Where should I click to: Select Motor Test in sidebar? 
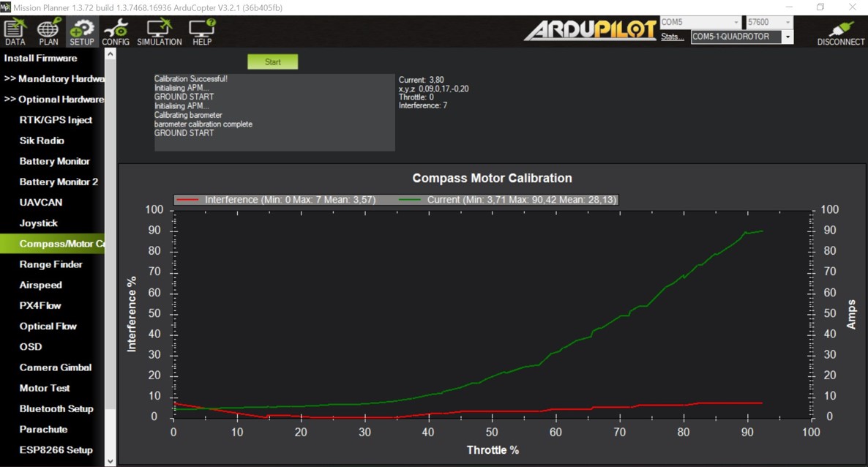click(x=44, y=388)
